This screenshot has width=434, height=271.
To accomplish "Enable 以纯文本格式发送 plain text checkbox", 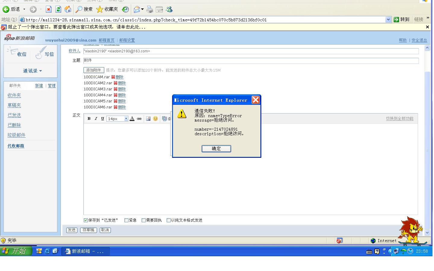I will pyautogui.click(x=168, y=220).
